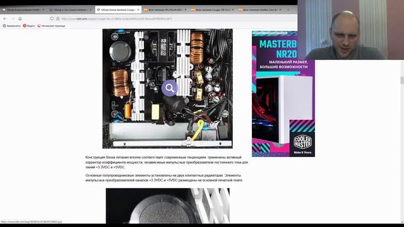The image size is (404, 227).
Task: Click the paragraph starting 'Конструкция блока питания'
Action: click(167, 162)
